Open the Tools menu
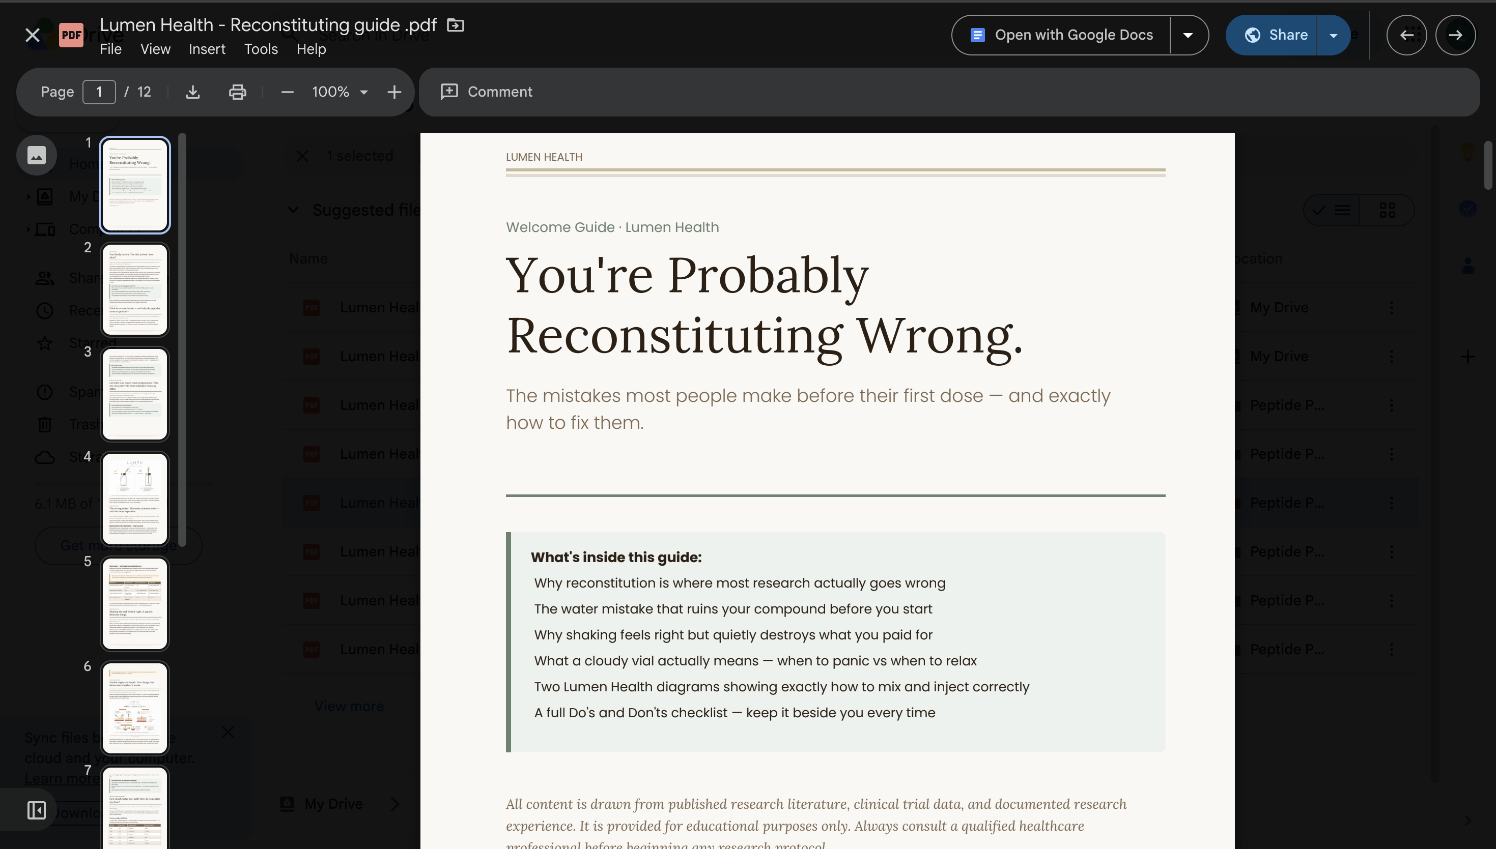Image resolution: width=1496 pixels, height=849 pixels. click(x=261, y=49)
